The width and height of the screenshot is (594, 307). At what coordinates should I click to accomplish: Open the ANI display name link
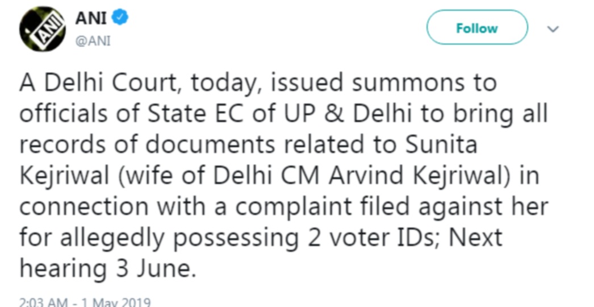tap(90, 18)
